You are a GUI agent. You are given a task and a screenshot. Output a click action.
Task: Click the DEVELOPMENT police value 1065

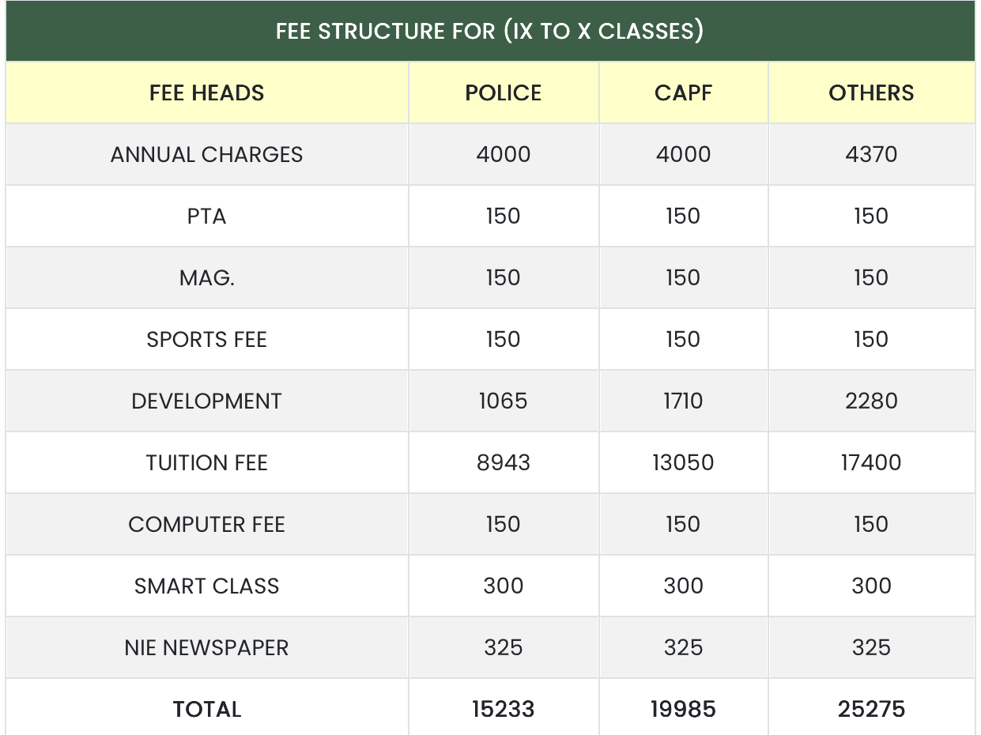coord(504,401)
